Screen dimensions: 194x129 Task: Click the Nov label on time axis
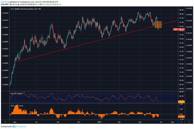(79, 122)
